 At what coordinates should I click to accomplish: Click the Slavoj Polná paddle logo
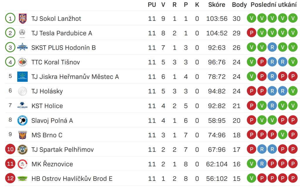22,121
